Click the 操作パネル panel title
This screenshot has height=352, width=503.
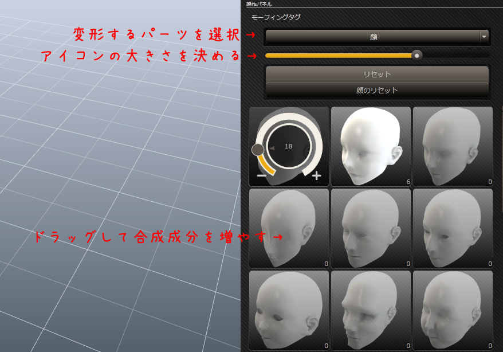pyautogui.click(x=260, y=4)
